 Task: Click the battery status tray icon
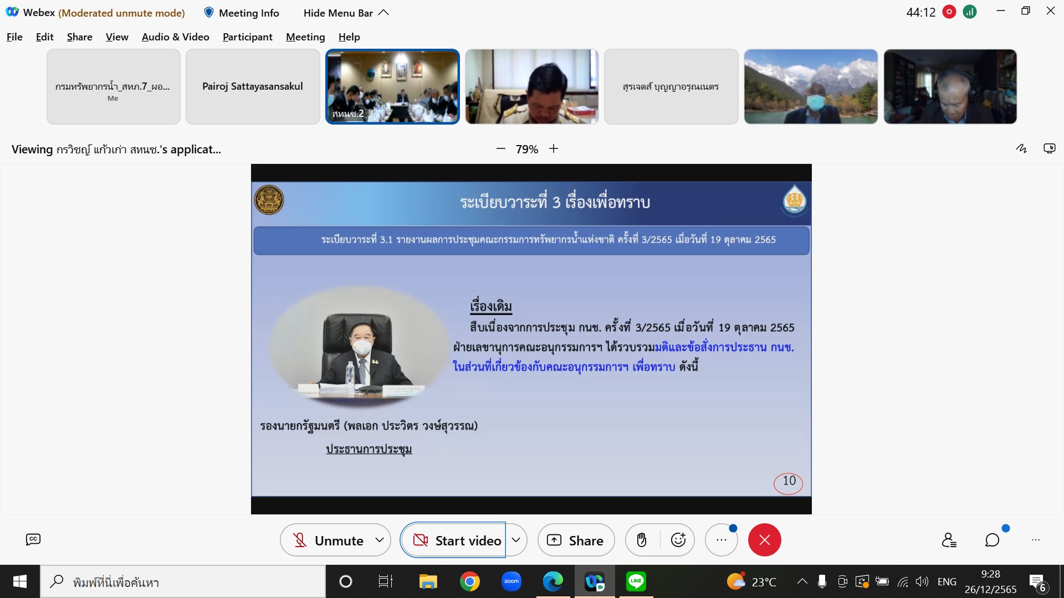coord(882,581)
